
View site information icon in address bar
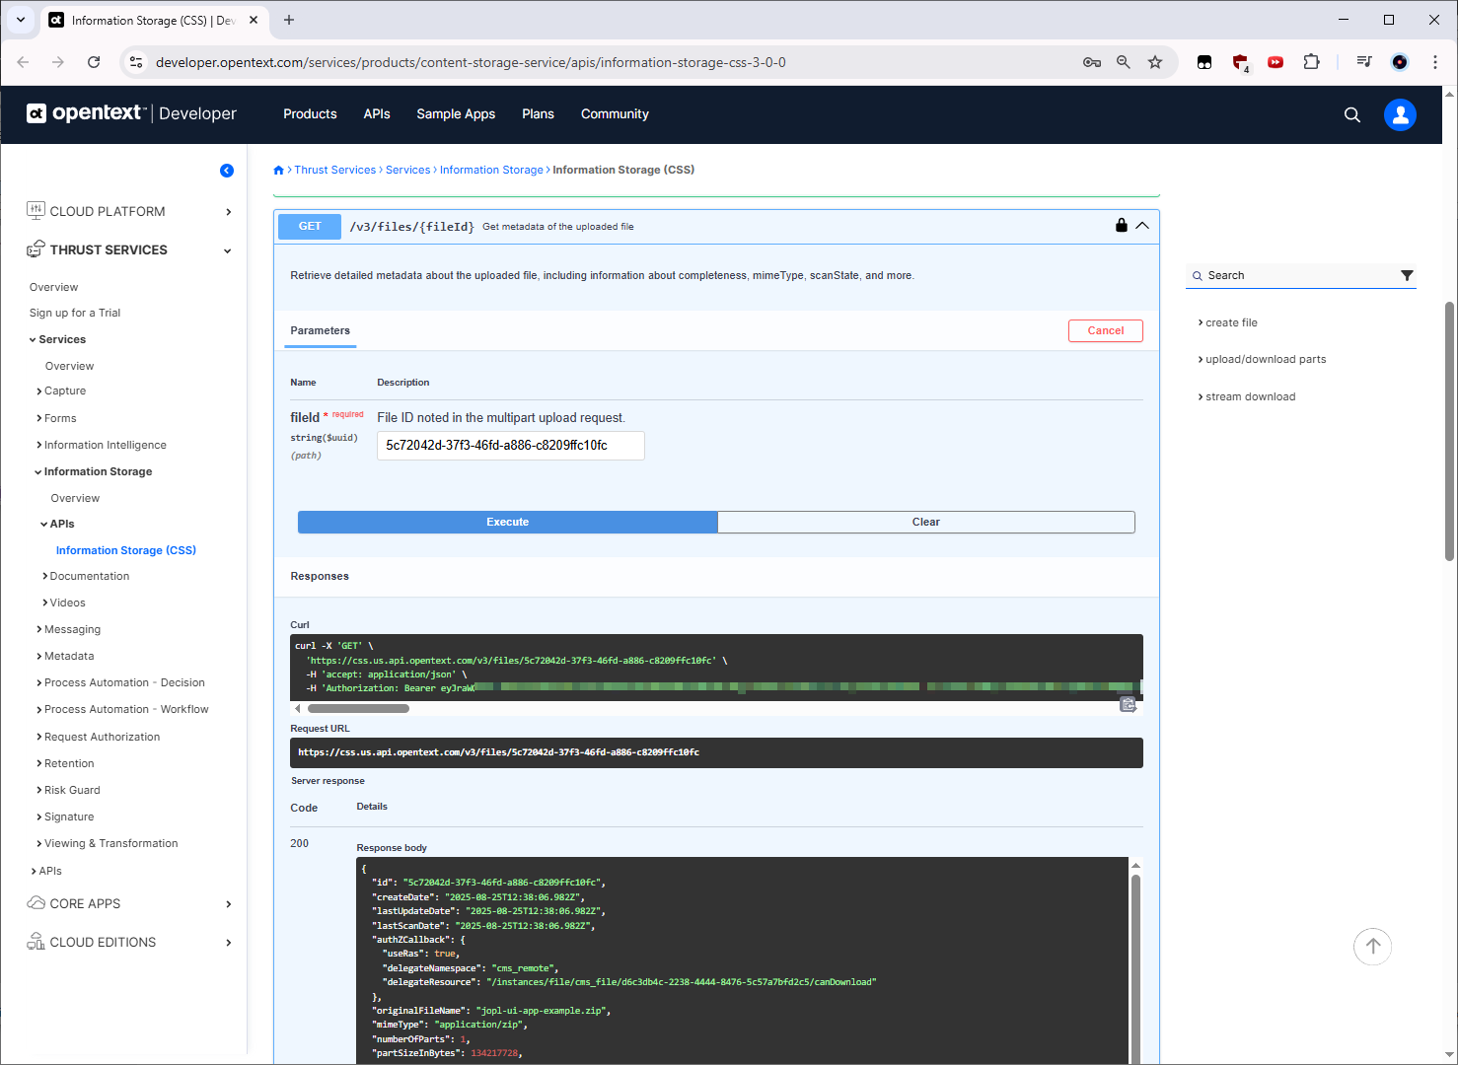(136, 62)
